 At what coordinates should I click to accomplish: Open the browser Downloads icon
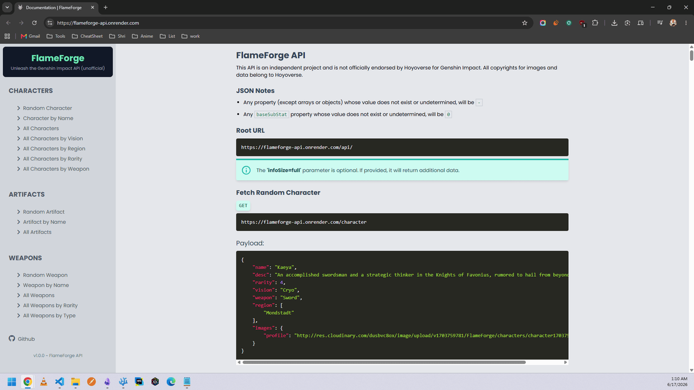click(614, 23)
